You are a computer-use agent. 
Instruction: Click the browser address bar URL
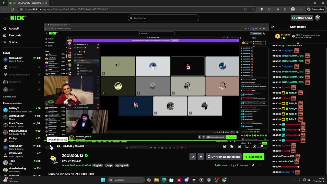(x=67, y=9)
